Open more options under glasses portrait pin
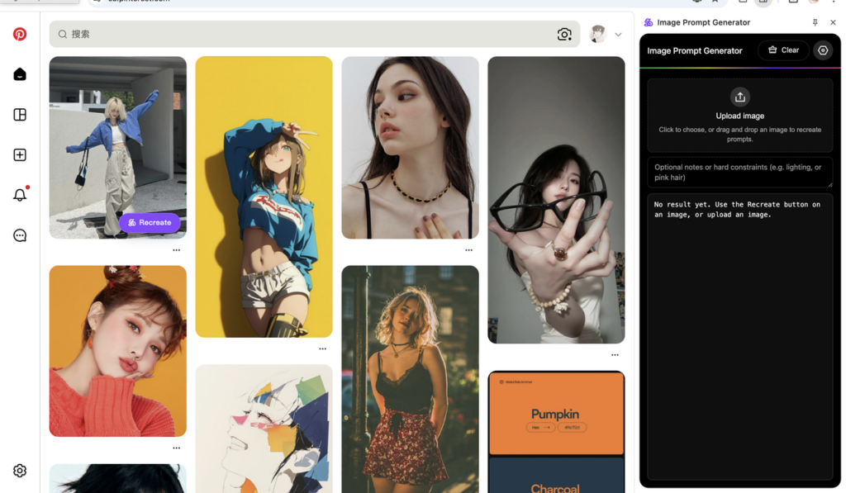The width and height of the screenshot is (846, 493). click(615, 355)
